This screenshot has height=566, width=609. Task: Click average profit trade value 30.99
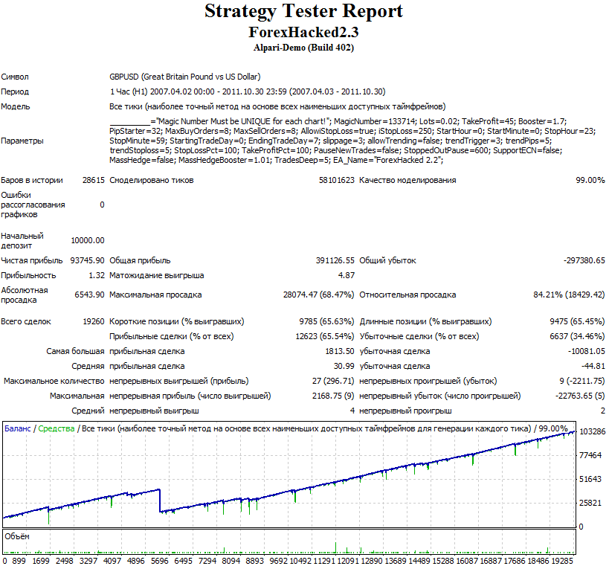[344, 366]
